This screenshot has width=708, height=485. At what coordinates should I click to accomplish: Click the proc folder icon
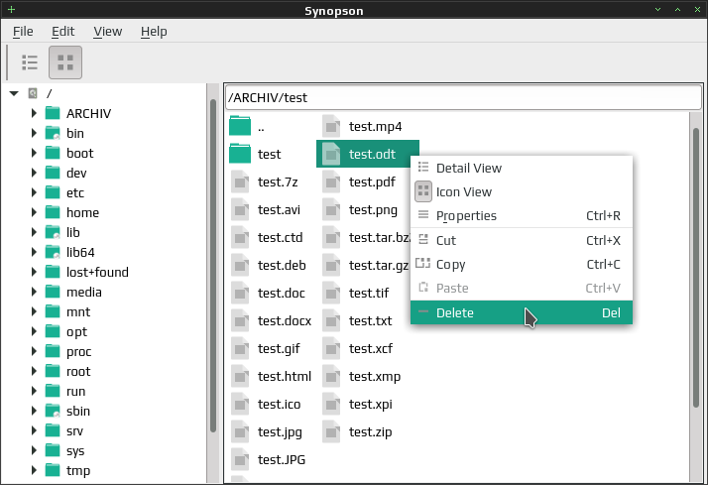coord(53,351)
